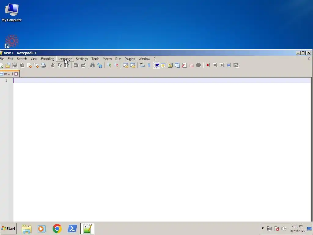The height and width of the screenshot is (235, 313).
Task: Select the new 1 document tab
Action: pos(8,74)
